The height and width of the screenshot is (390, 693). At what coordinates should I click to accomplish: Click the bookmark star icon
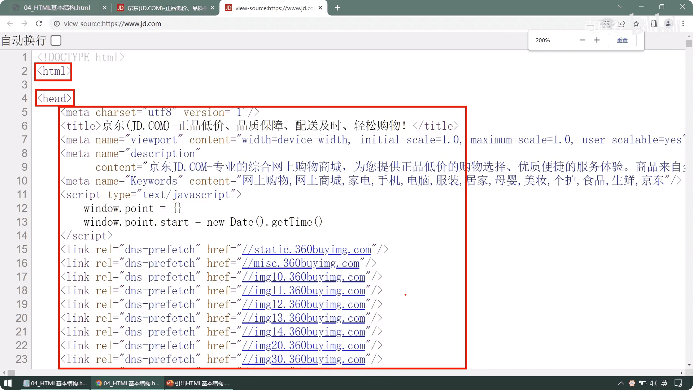click(636, 24)
